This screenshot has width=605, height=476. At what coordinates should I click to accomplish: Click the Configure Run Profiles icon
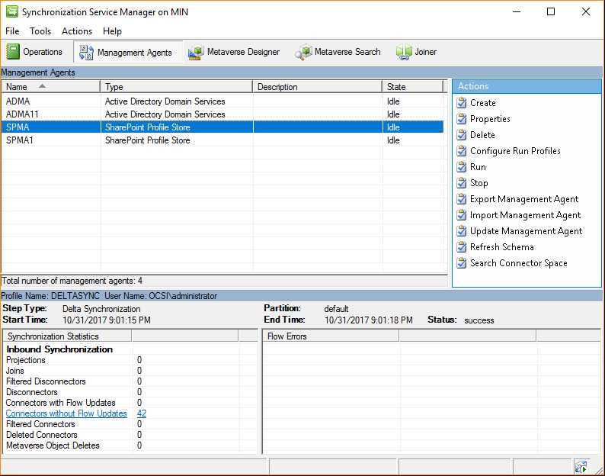click(x=462, y=151)
